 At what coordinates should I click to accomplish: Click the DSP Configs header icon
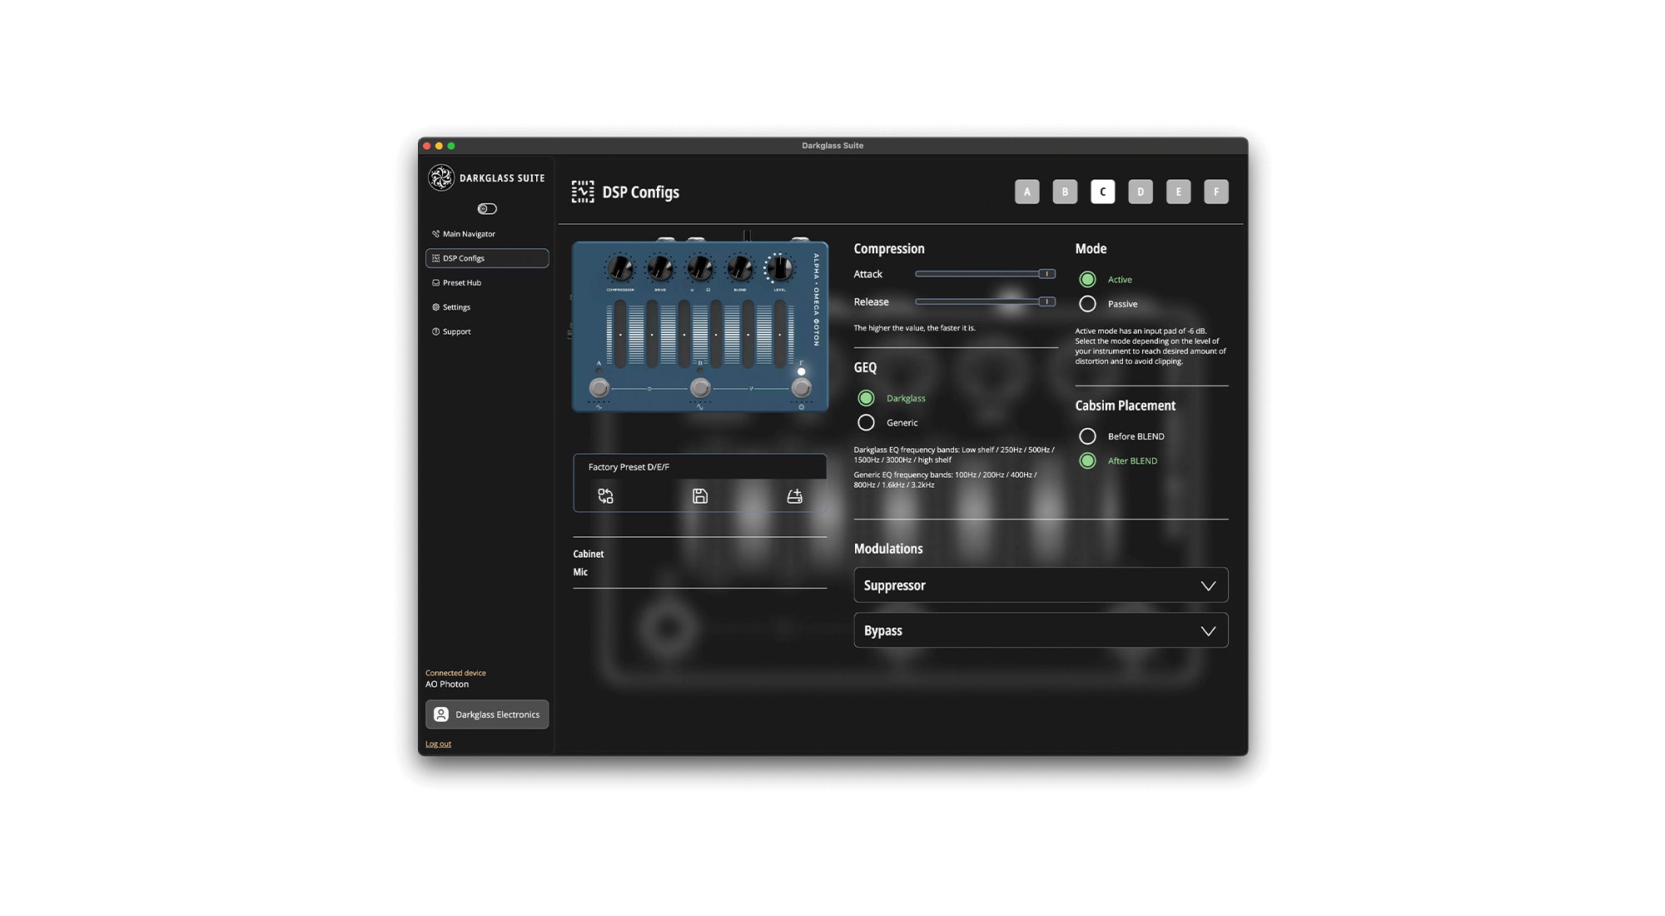583,192
